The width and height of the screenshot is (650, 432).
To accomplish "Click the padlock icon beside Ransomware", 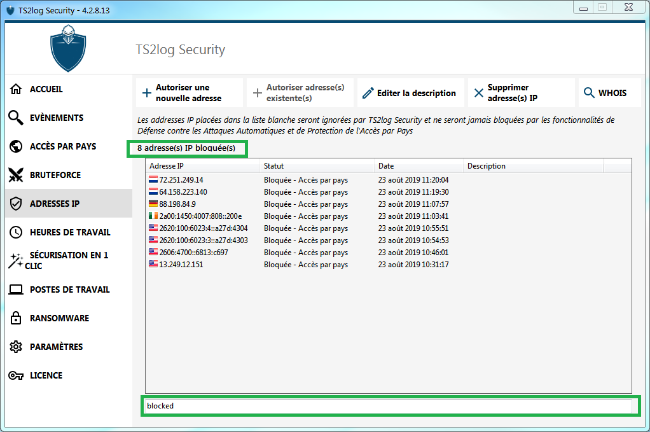I will click(x=16, y=318).
